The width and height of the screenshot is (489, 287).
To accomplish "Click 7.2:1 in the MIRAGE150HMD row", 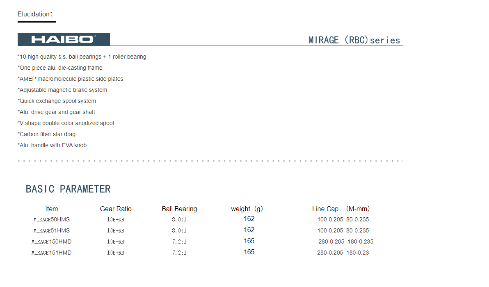I will 179,242.
